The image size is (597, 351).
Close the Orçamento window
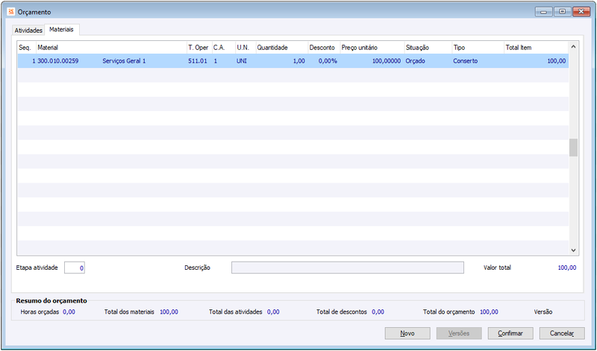(x=581, y=12)
